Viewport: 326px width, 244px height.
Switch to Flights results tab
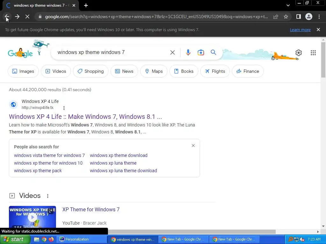pos(215,71)
